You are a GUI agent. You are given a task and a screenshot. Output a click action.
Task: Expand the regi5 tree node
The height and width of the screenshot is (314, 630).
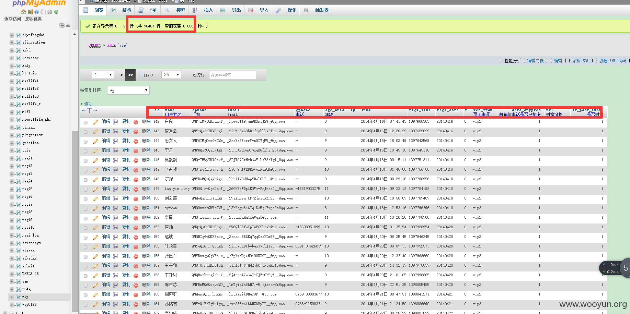tap(12, 189)
